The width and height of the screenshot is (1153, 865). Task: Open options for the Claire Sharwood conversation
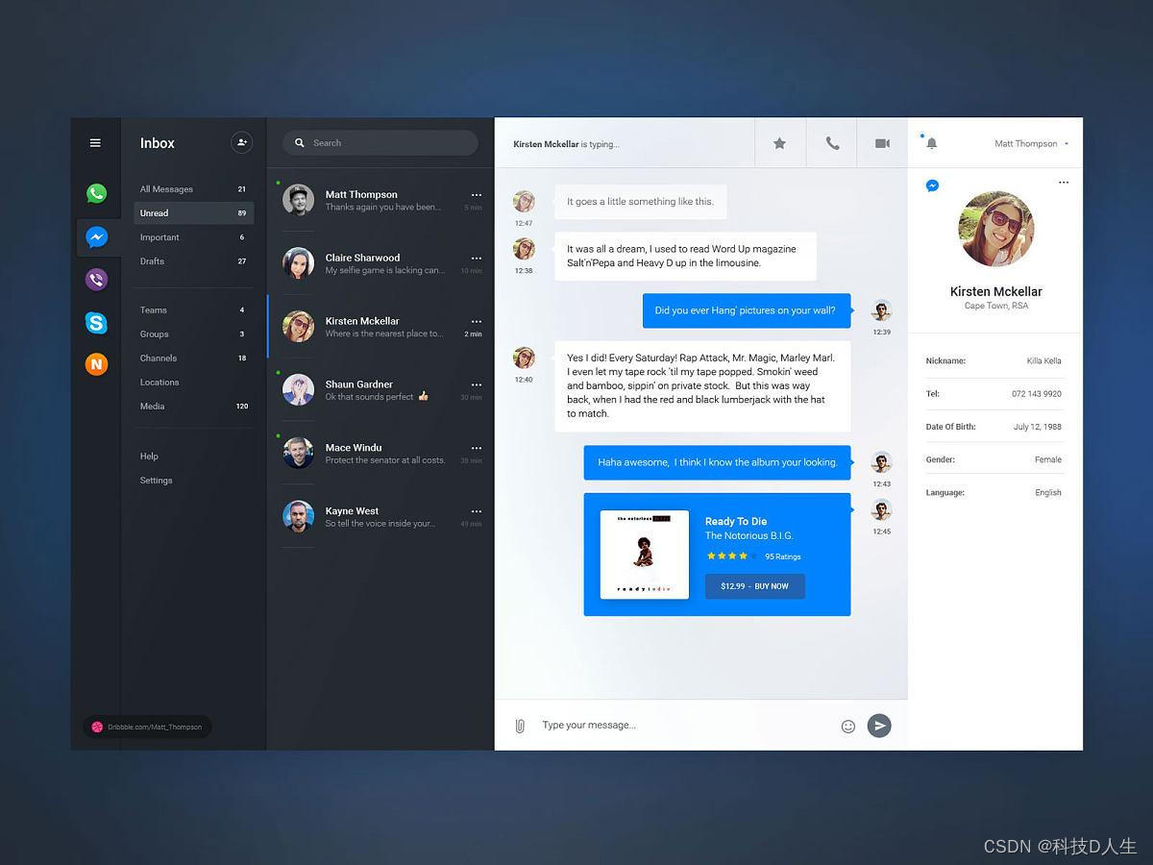click(477, 259)
